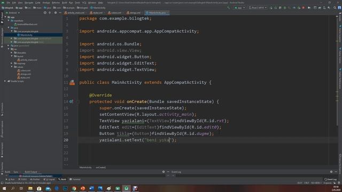The width and height of the screenshot is (342, 192).
Task: Open Microsoft Store taskbar icon
Action: click(x=39, y=188)
